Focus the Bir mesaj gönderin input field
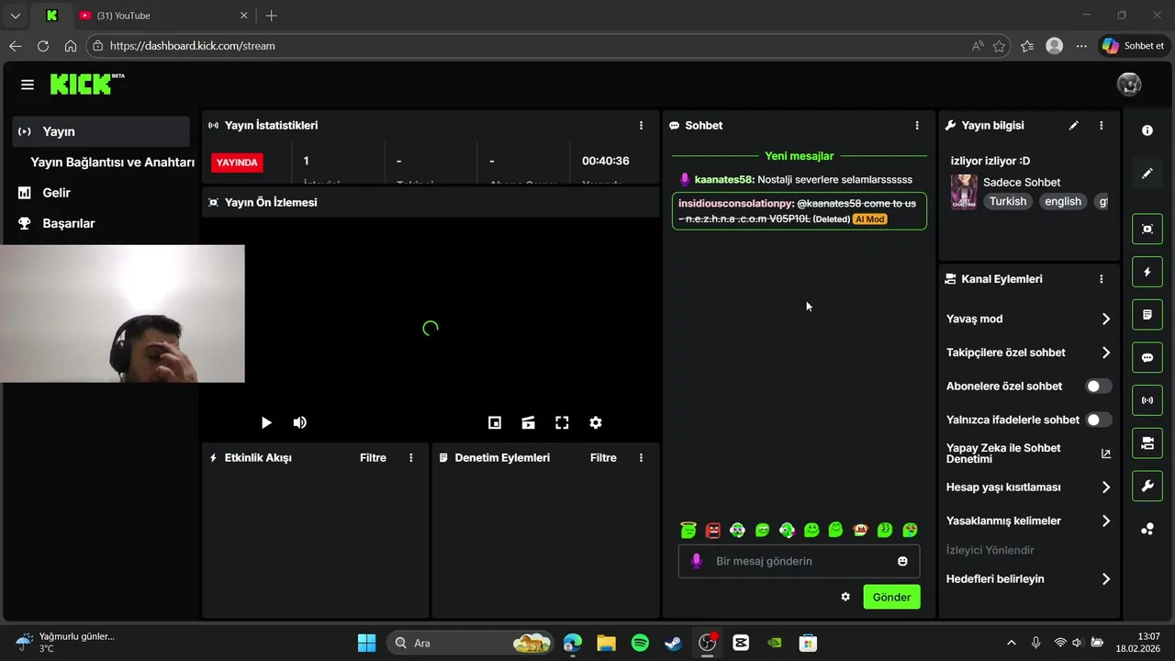Viewport: 1175px width, 661px height. [799, 561]
